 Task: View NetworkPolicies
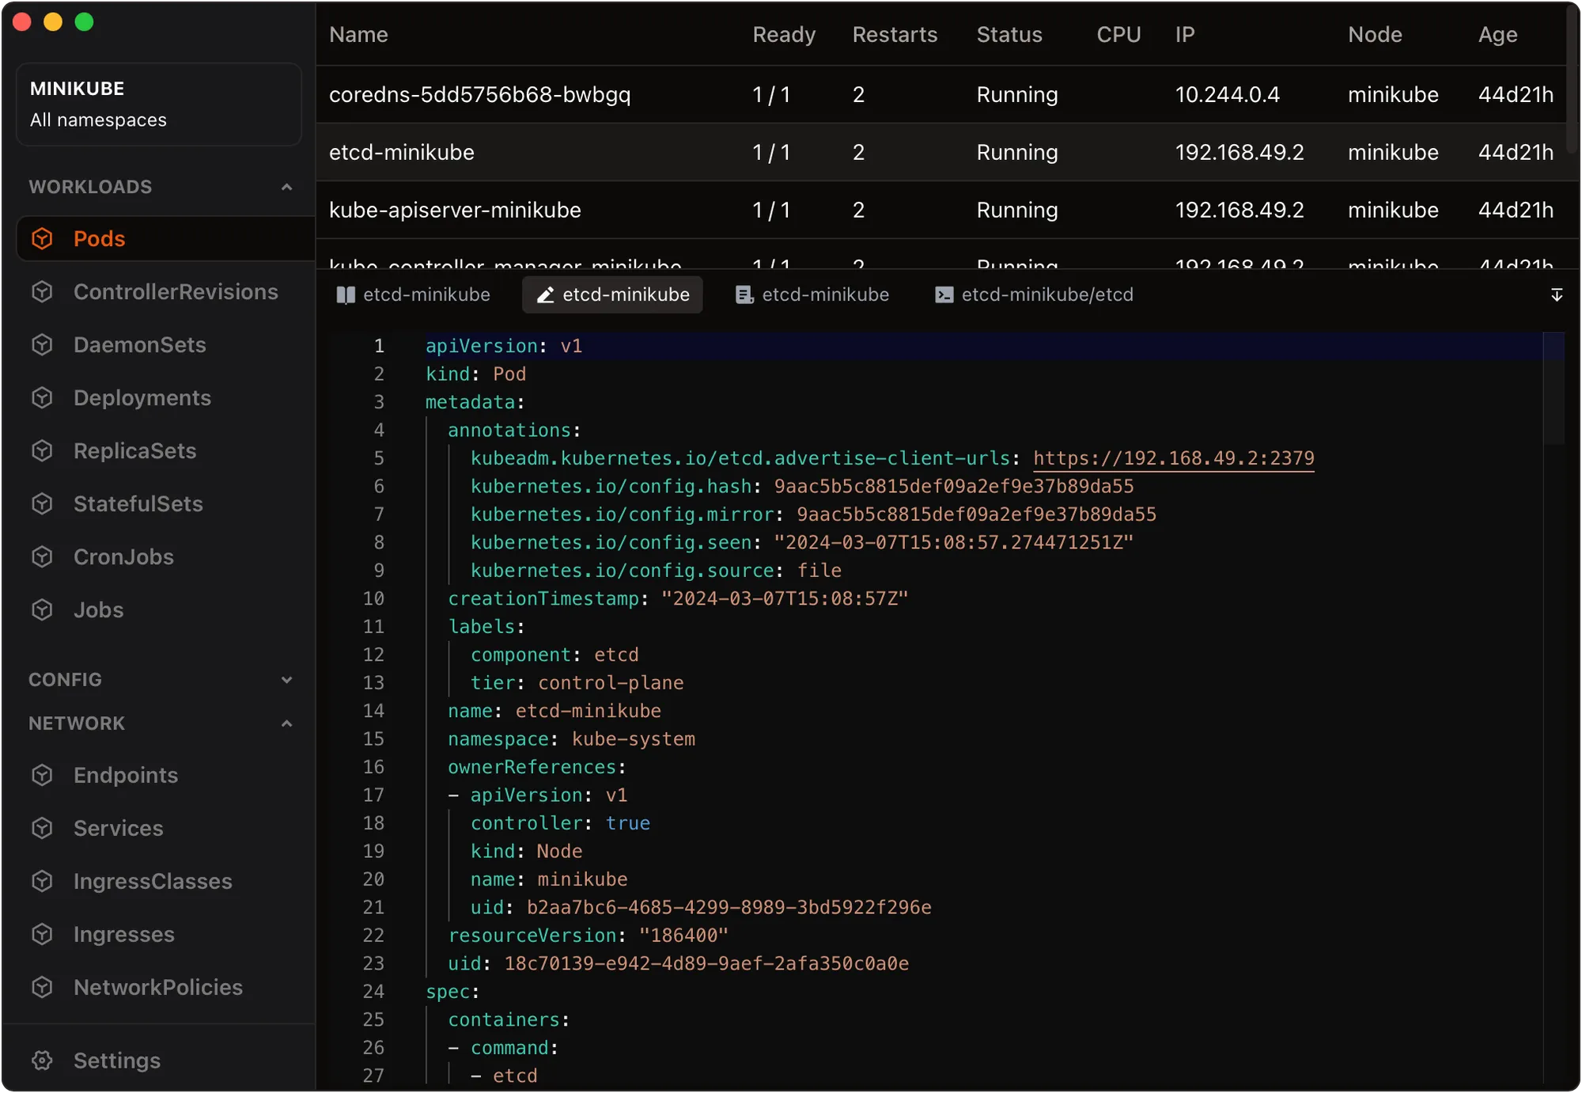coord(166,987)
